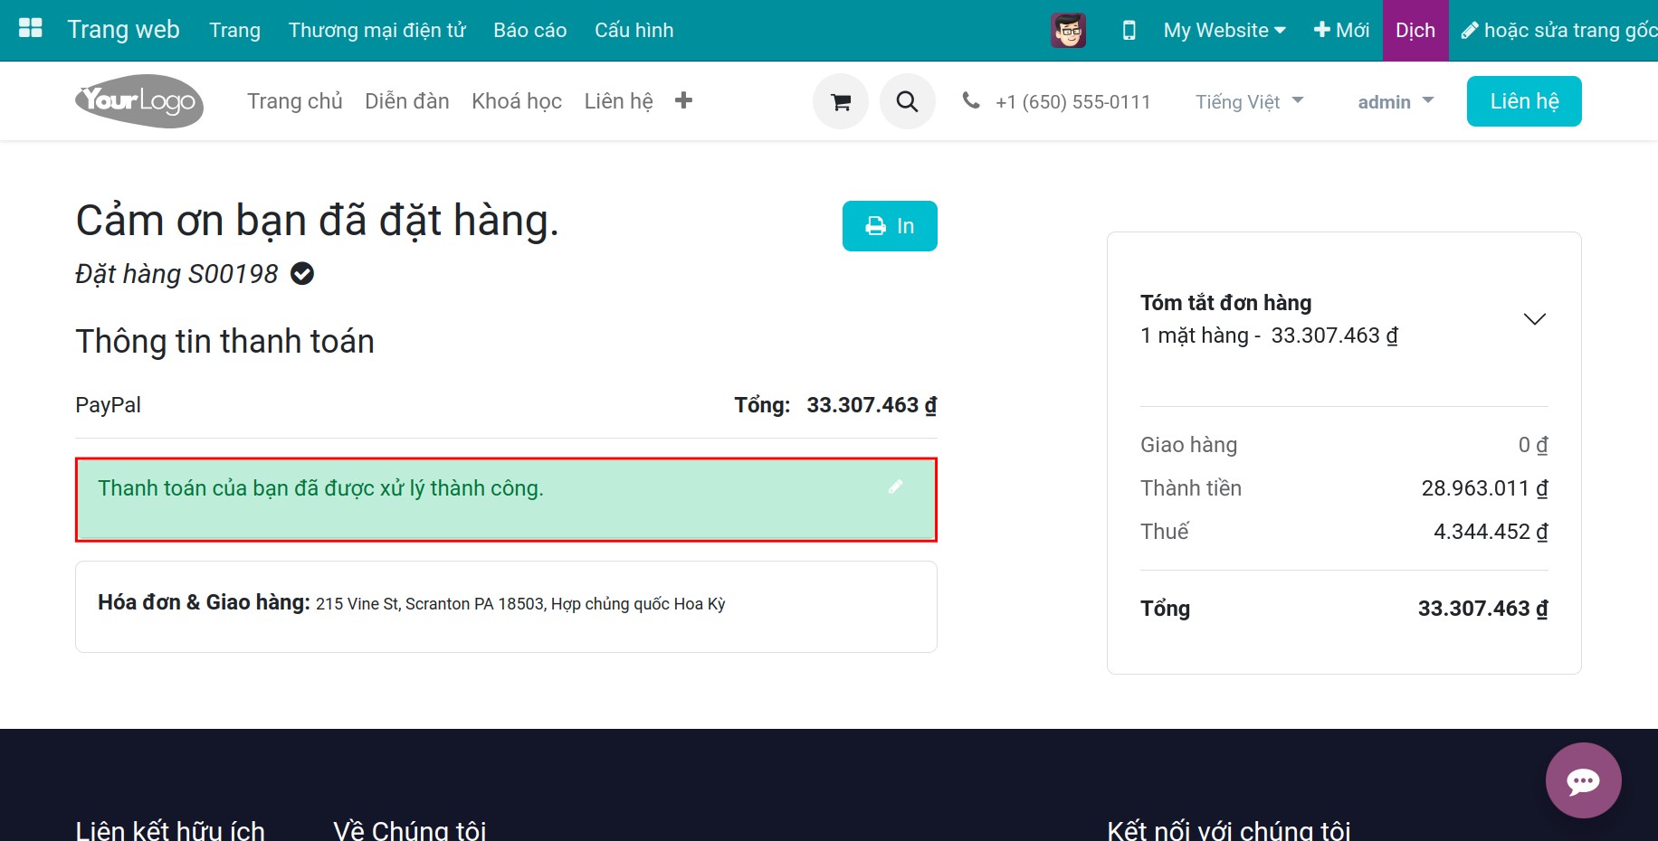Image resolution: width=1658 pixels, height=841 pixels.
Task: Click the verified checkmark beside order S00198
Action: (302, 273)
